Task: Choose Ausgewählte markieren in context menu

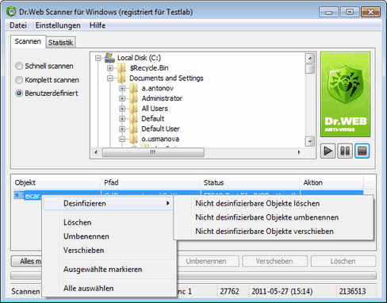Action: click(x=102, y=270)
